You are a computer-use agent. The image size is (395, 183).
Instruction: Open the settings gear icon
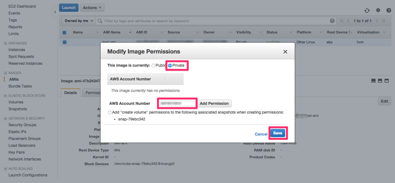pyautogui.click(x=378, y=10)
